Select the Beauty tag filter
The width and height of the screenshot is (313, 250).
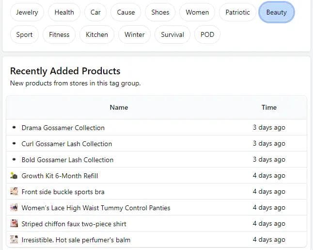276,12
